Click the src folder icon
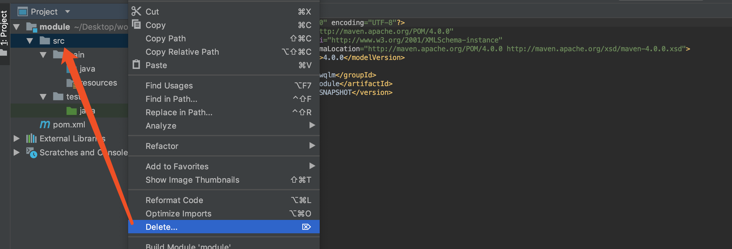 [x=45, y=41]
